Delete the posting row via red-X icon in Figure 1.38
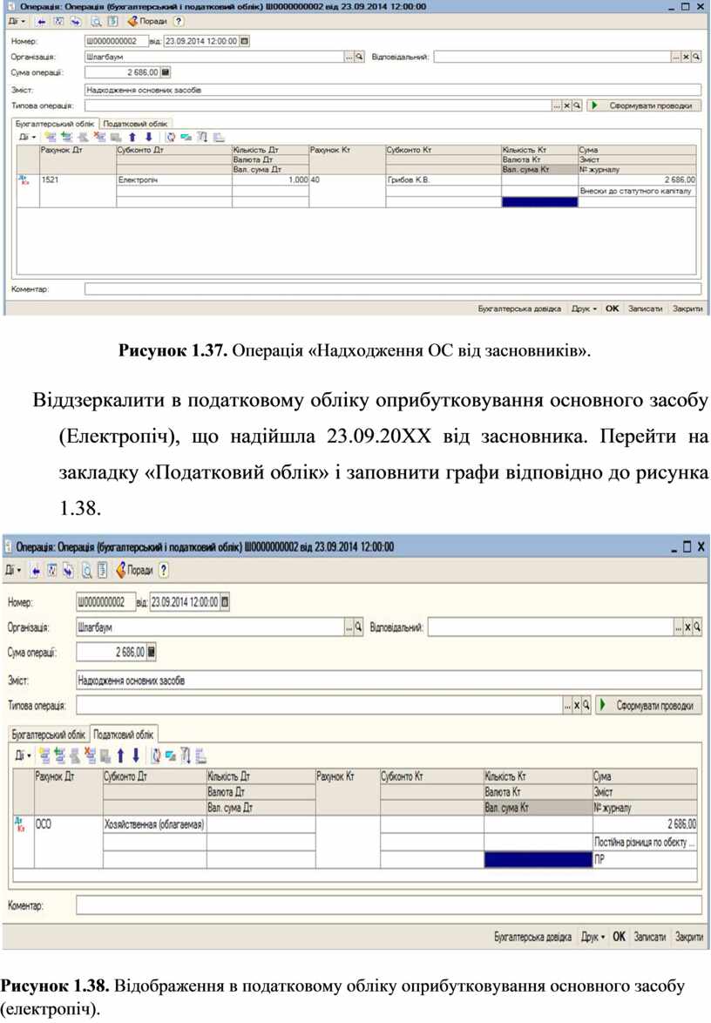 [90, 755]
